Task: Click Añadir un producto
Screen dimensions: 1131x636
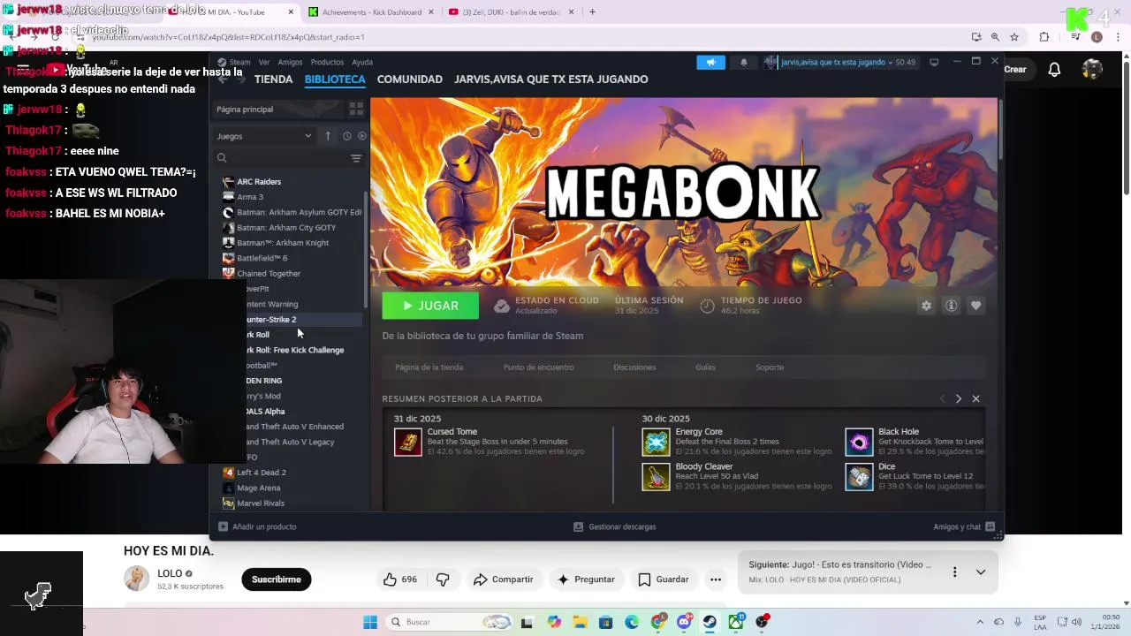Action: tap(257, 526)
